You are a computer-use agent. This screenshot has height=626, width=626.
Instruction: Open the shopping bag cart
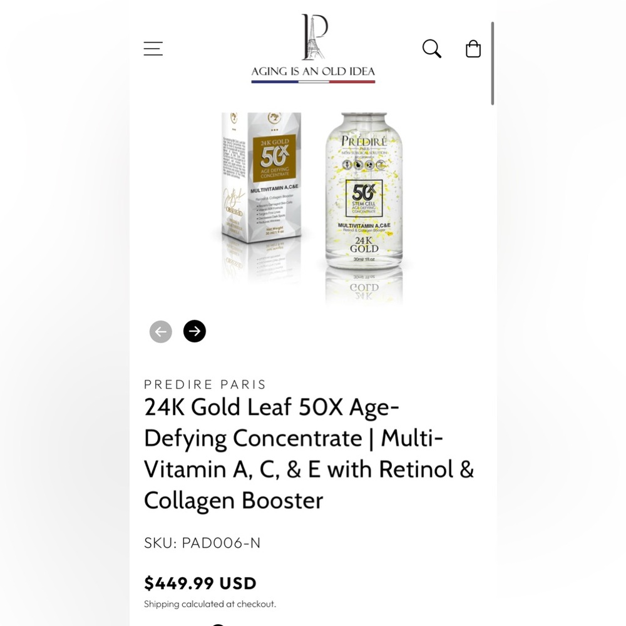click(473, 48)
